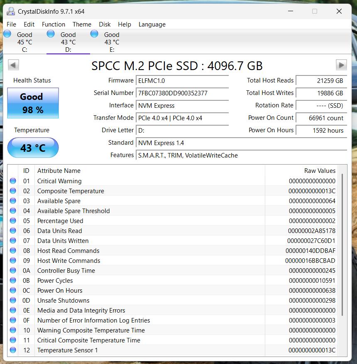Click status orb of Data Units Written row
This screenshot has width=357, height=364.
13,241
